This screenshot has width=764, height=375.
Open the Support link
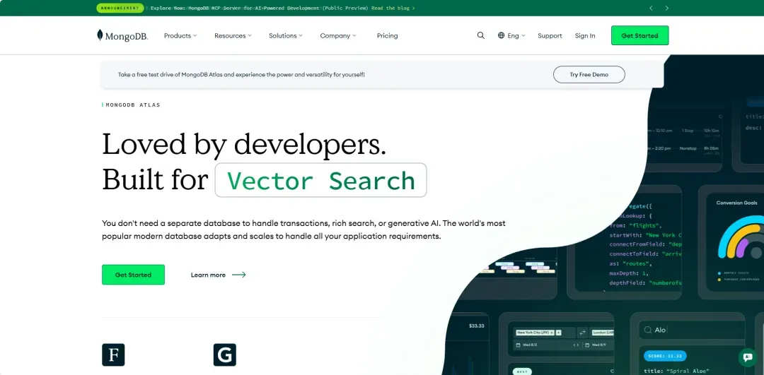click(x=550, y=35)
